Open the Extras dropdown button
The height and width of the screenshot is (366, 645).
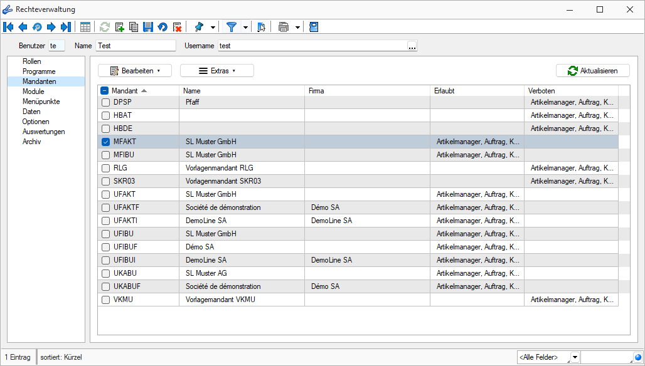[217, 71]
